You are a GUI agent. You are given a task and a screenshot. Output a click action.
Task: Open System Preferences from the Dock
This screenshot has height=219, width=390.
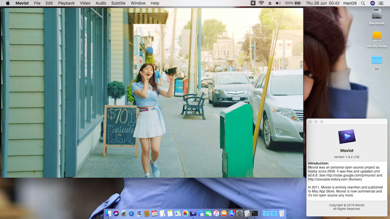[x=240, y=213]
